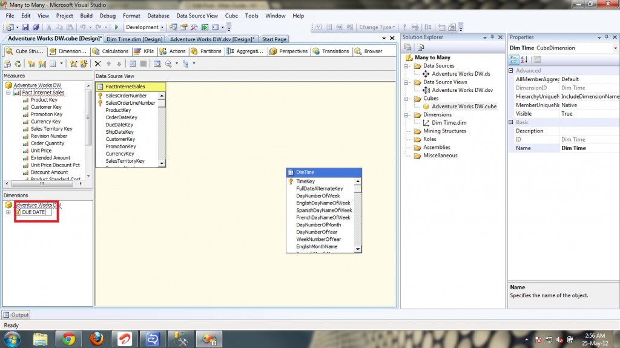Launch Google Chrome from the taskbar
Screen dimensions: 620x348
tap(68, 339)
